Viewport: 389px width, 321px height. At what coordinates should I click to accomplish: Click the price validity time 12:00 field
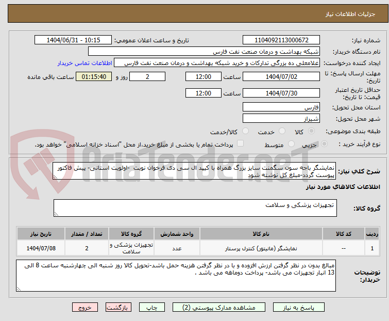[204, 93]
